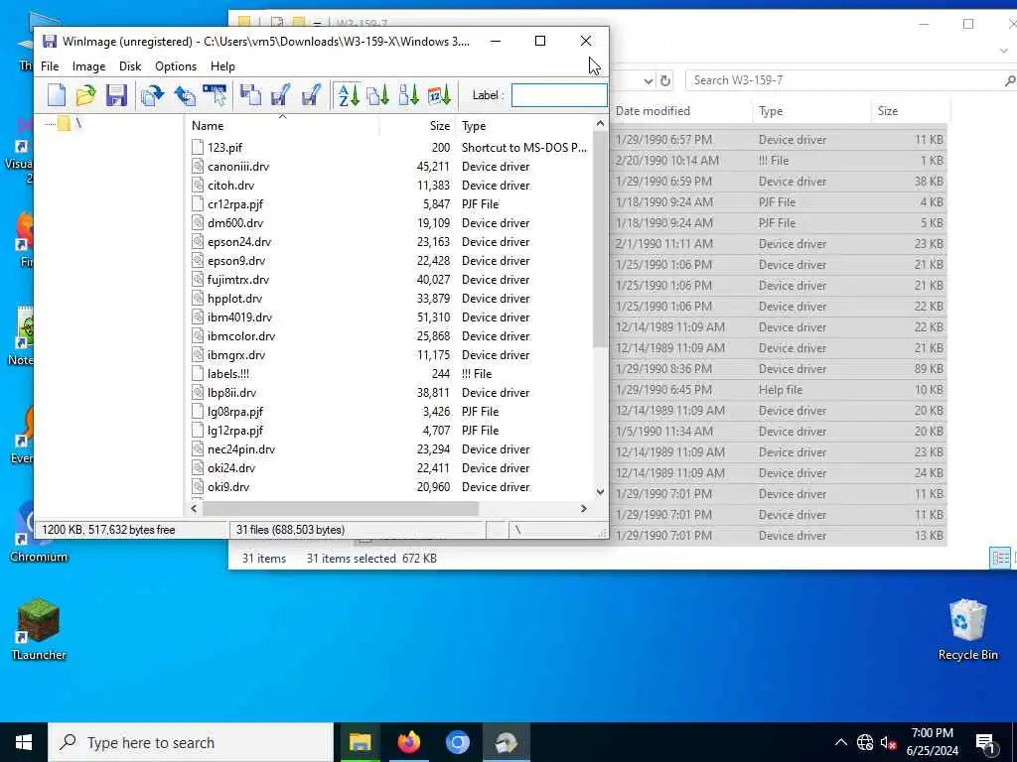Open the taskbar clock showing 7:00 PM
The height and width of the screenshot is (762, 1017).
click(x=932, y=742)
